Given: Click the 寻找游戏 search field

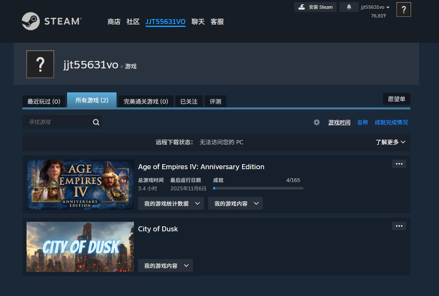Looking at the screenshot, I should click(62, 122).
